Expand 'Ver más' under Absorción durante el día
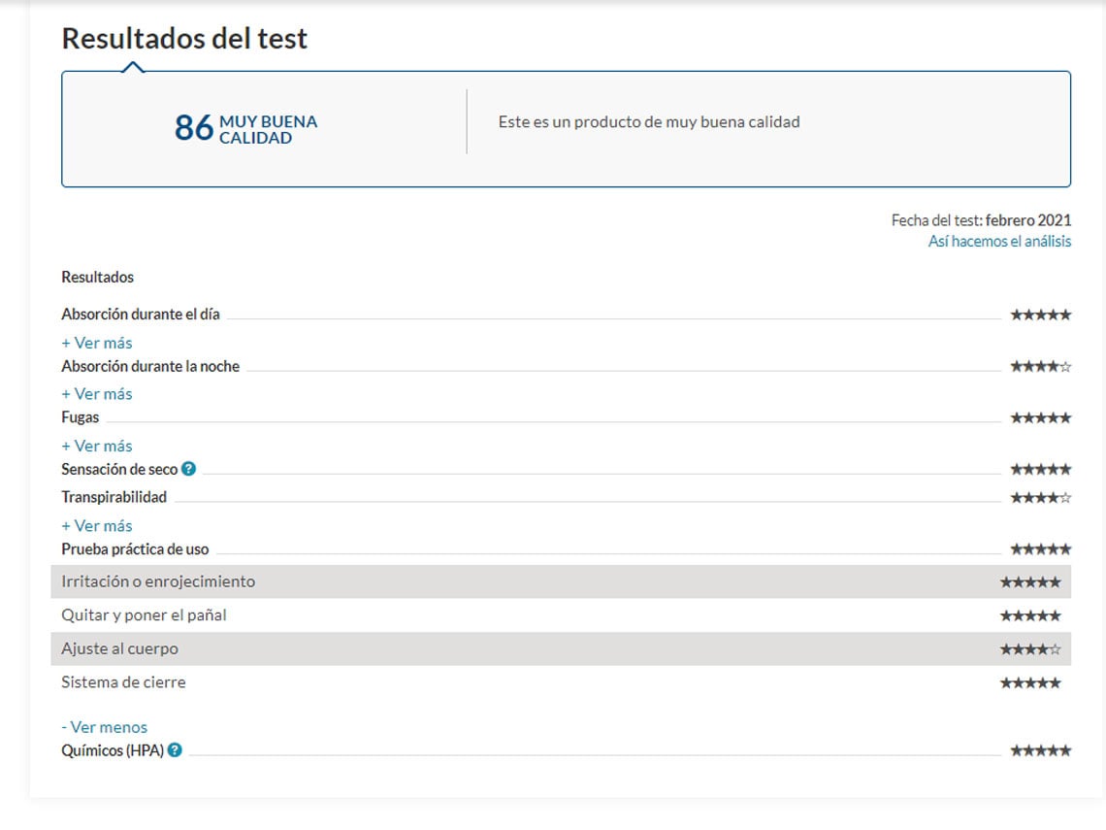Viewport: 1106px width, 830px height. 97,343
